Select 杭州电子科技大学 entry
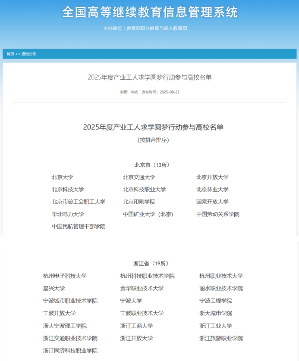Image resolution: width=299 pixels, height=361 pixels. [x=65, y=276]
